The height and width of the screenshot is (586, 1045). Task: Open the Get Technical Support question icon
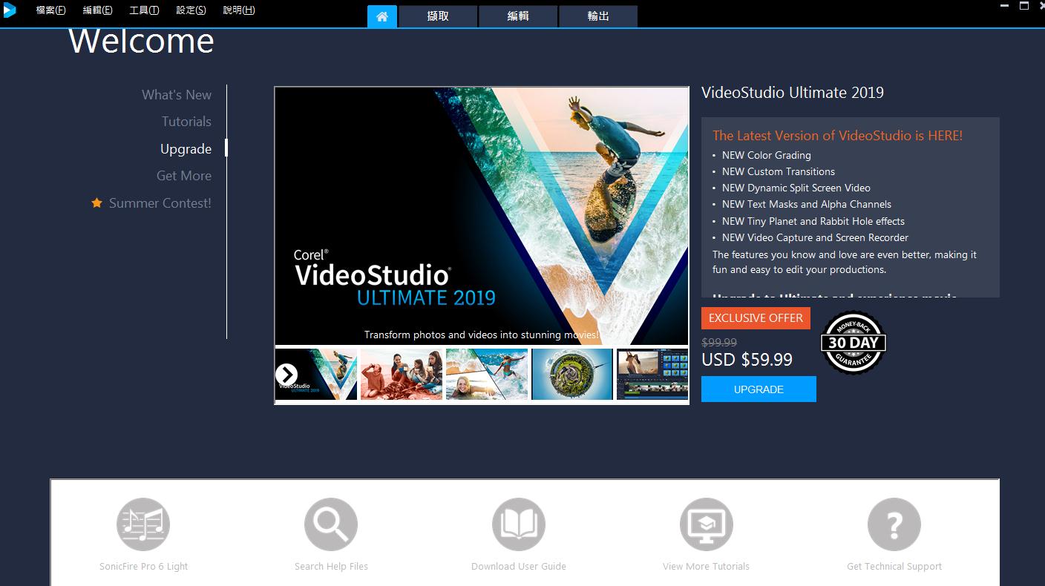point(894,524)
